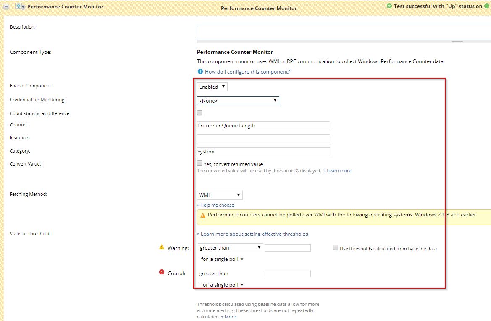The image size is (491, 321).
Task: Open the Enable Component dropdown
Action: [x=212, y=87]
